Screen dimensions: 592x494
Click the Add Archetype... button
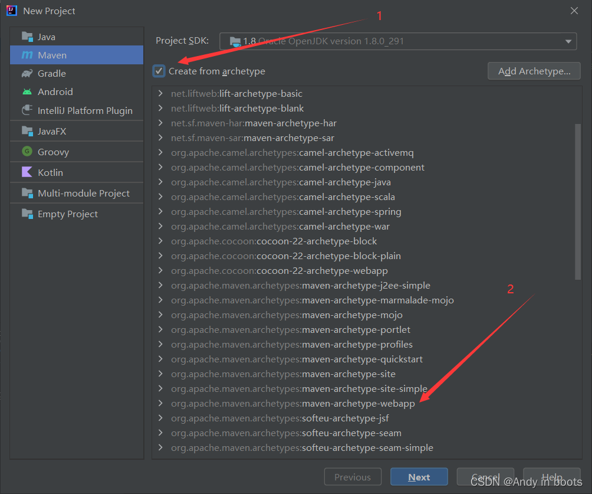(534, 71)
